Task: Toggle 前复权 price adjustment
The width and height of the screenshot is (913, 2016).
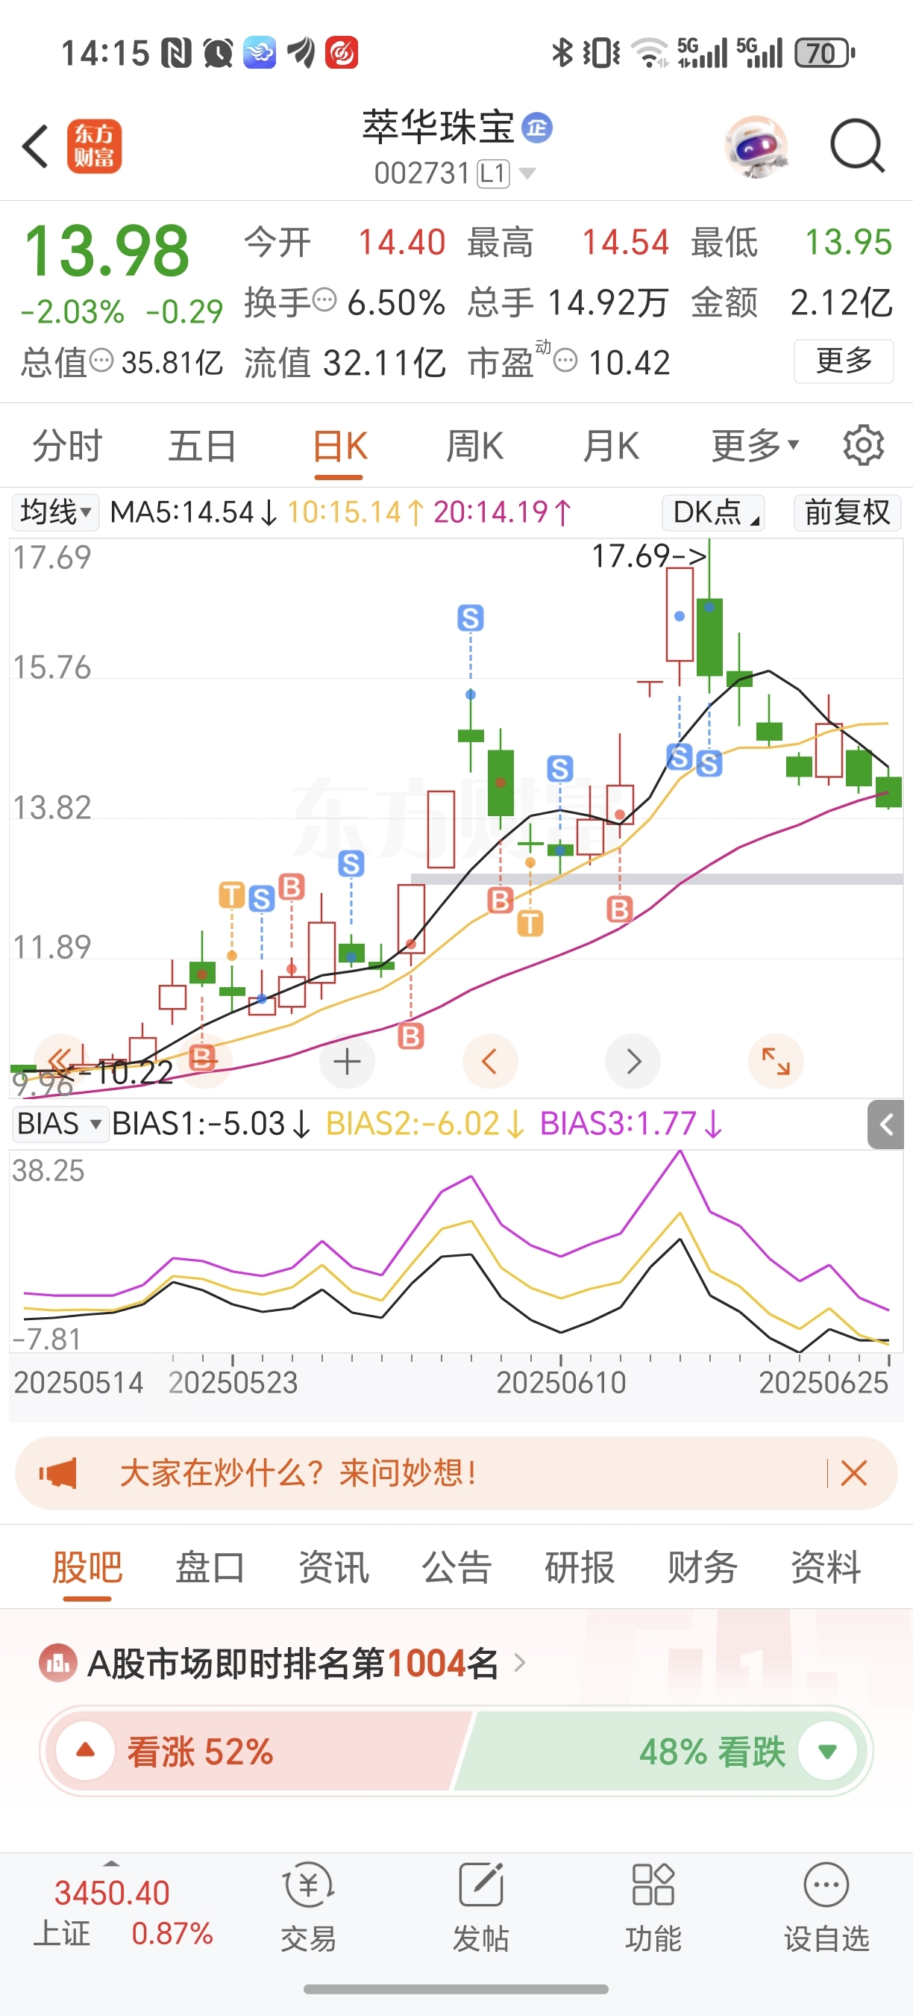Action: [x=847, y=513]
